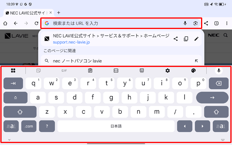Tap the Tab key on keyboard
Screen dimensions: 232x145
(x=13, y=84)
